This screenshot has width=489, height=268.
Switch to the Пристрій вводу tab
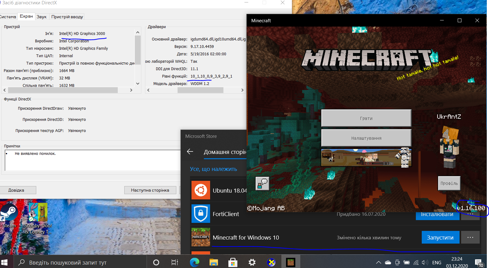click(67, 17)
